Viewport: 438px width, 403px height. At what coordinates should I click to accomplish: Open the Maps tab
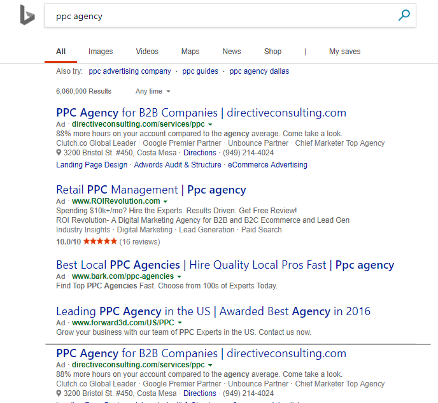(x=190, y=52)
